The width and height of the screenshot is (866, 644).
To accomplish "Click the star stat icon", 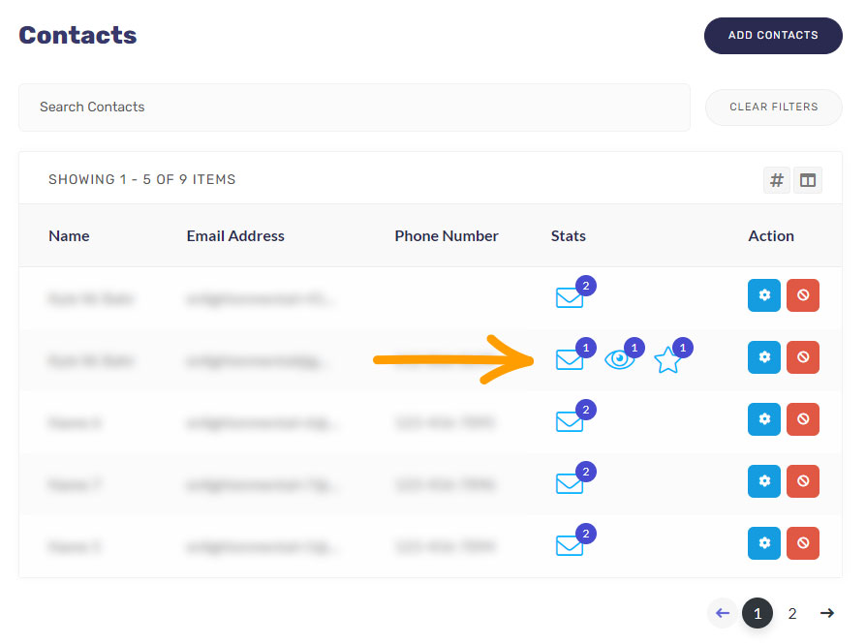I will coord(667,360).
